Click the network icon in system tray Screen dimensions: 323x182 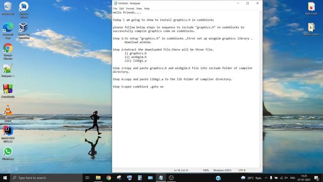click(281, 178)
